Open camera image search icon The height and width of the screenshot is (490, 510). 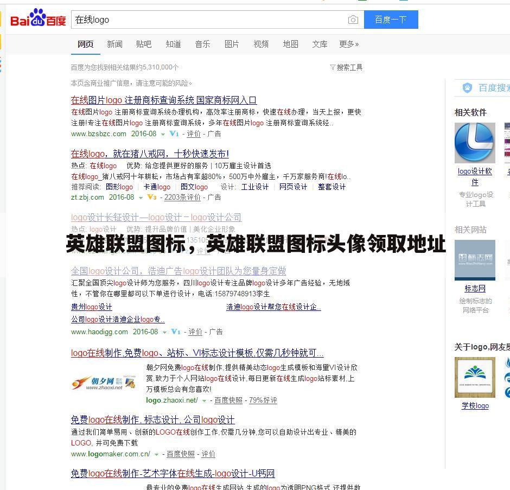click(x=353, y=20)
